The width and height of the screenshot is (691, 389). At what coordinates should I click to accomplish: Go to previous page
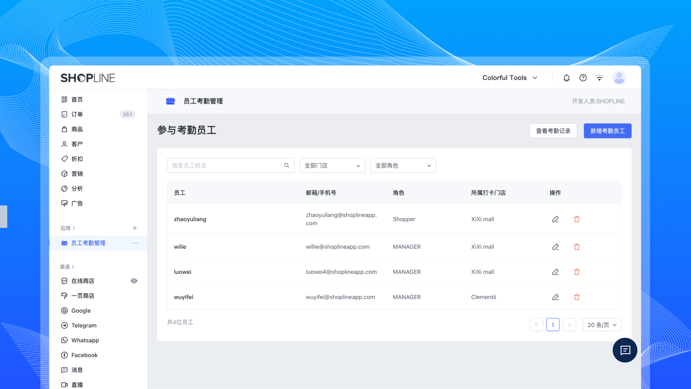(536, 325)
